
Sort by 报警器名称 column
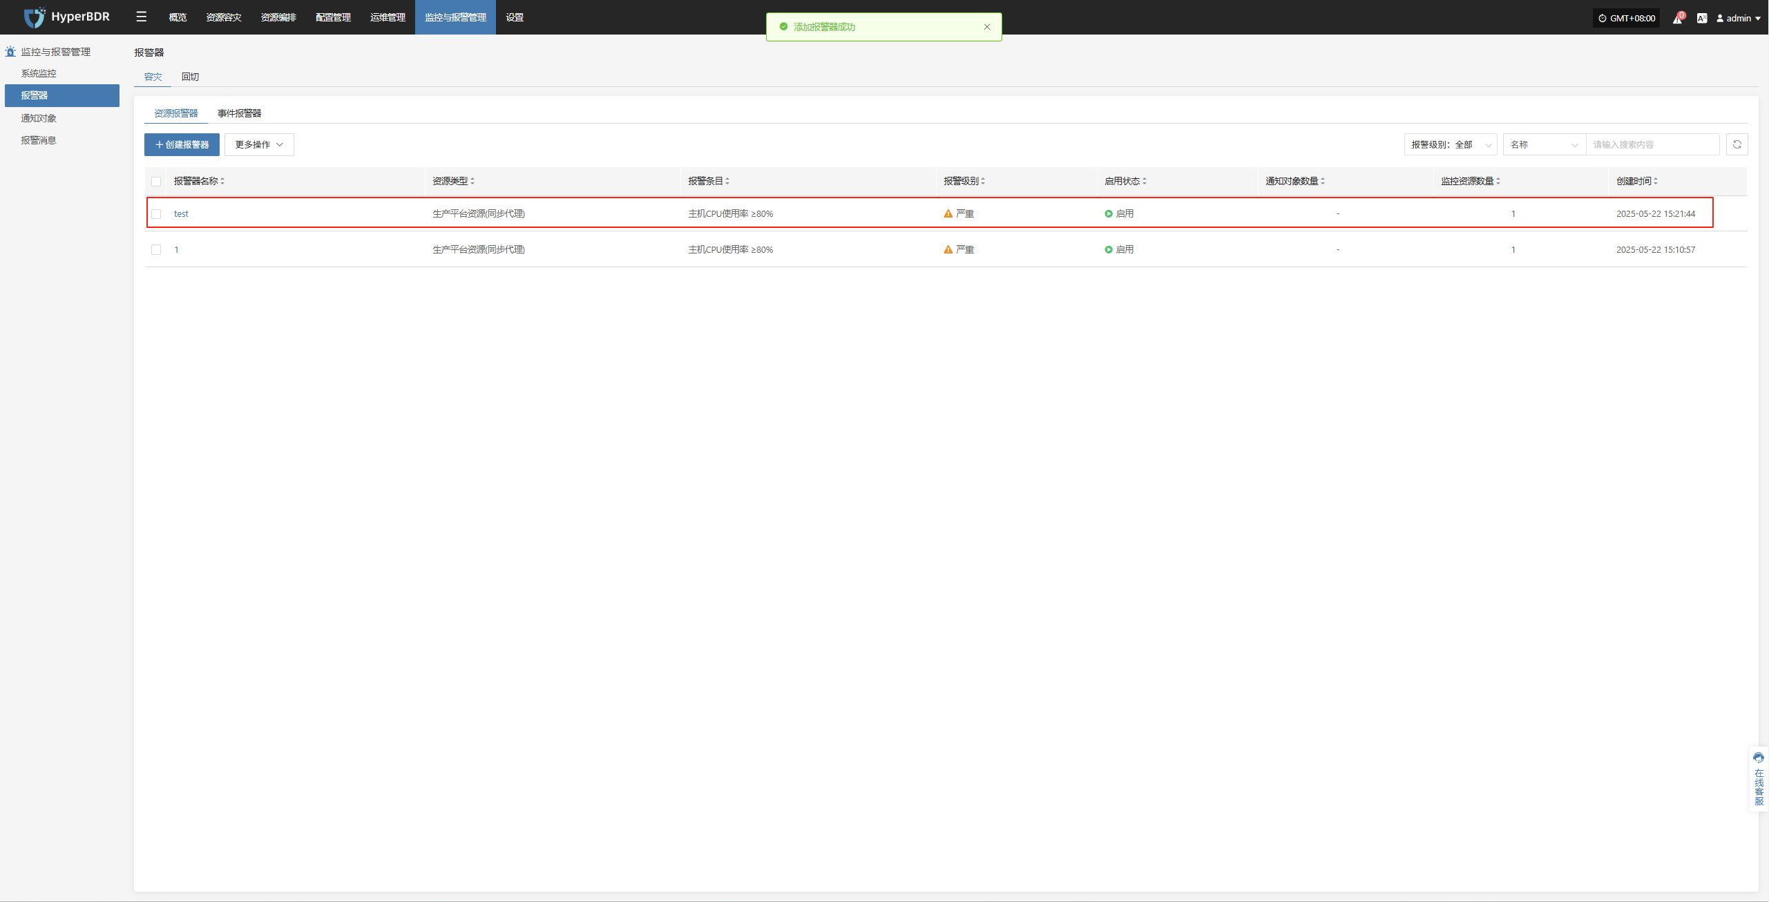point(222,182)
